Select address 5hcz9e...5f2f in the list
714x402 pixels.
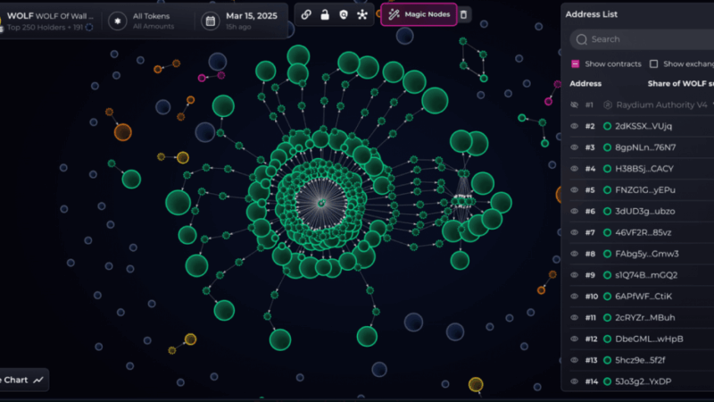click(640, 360)
